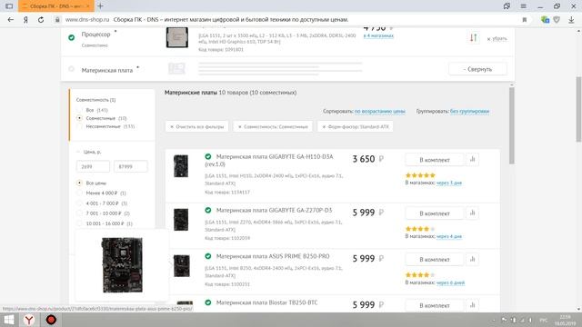The height and width of the screenshot is (327, 582).
Task: Select price range Менее 4 000 ₽
Action: [x=79, y=193]
